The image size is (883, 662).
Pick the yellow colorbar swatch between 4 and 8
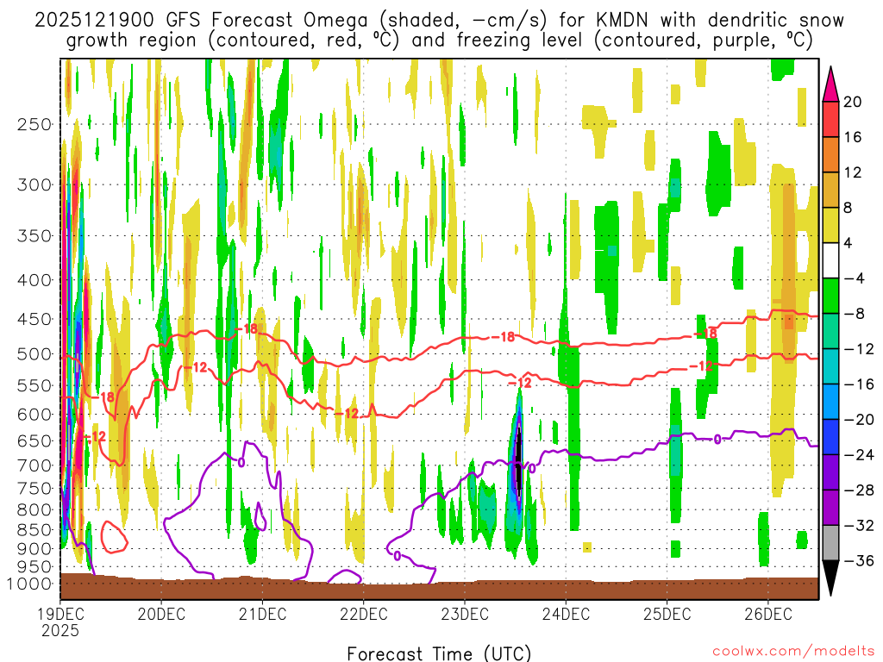pyautogui.click(x=830, y=225)
